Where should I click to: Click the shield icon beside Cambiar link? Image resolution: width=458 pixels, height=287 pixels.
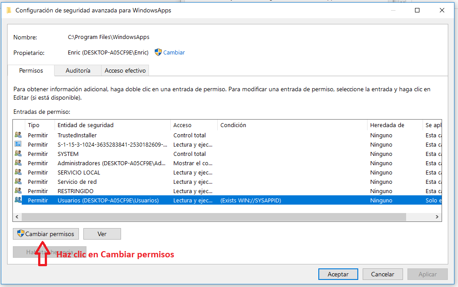click(158, 52)
